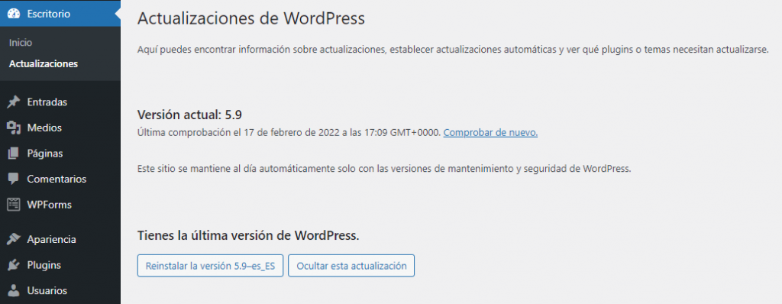Screen dimensions: 782x304
Task: Click the Páginas pages icon
Action: point(14,154)
